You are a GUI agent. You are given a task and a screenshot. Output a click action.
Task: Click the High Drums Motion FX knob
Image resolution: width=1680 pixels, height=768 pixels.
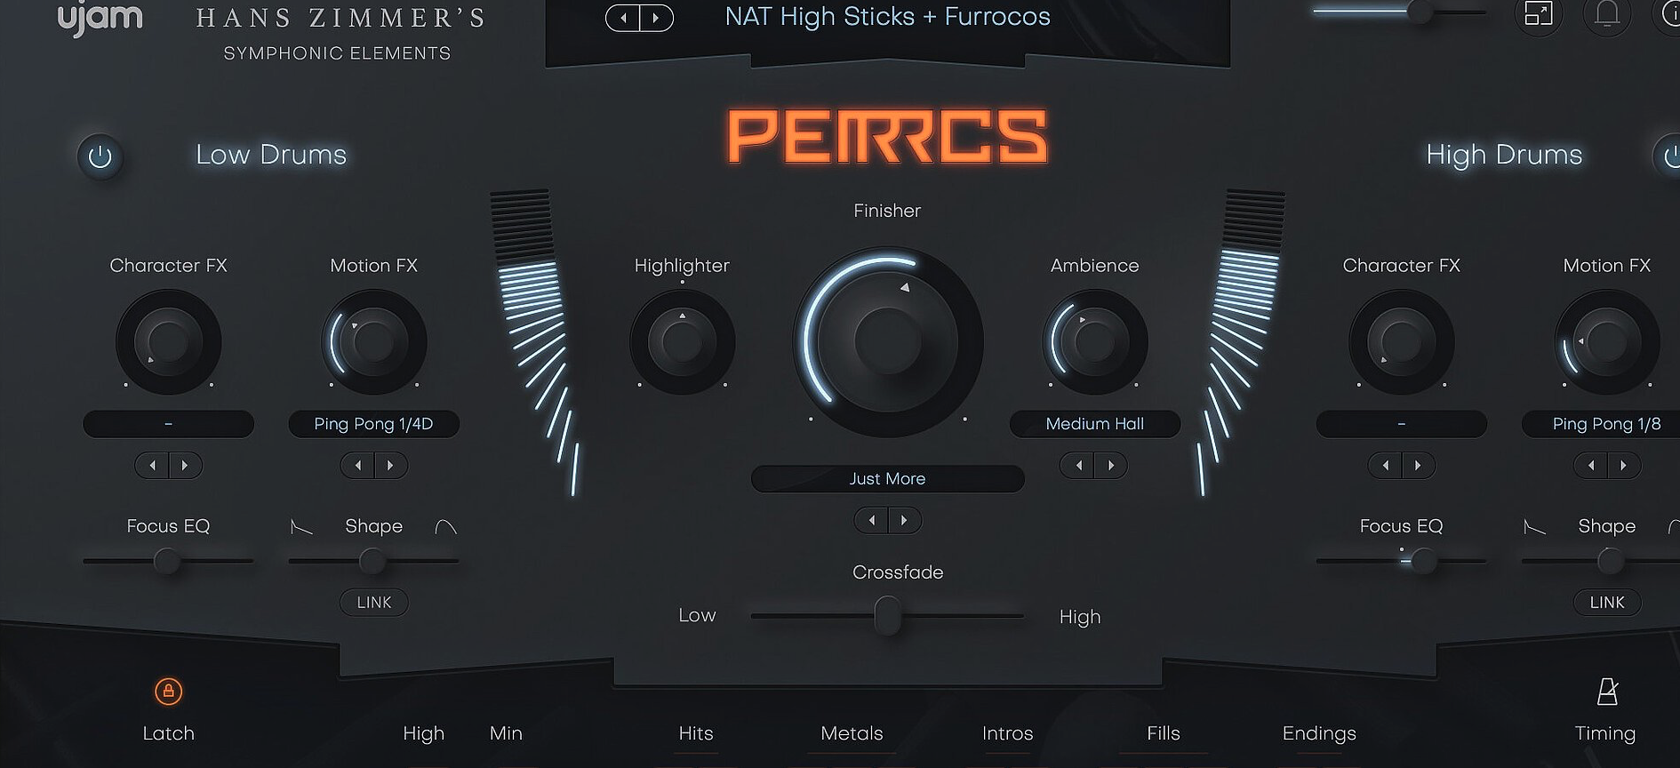tap(1606, 341)
